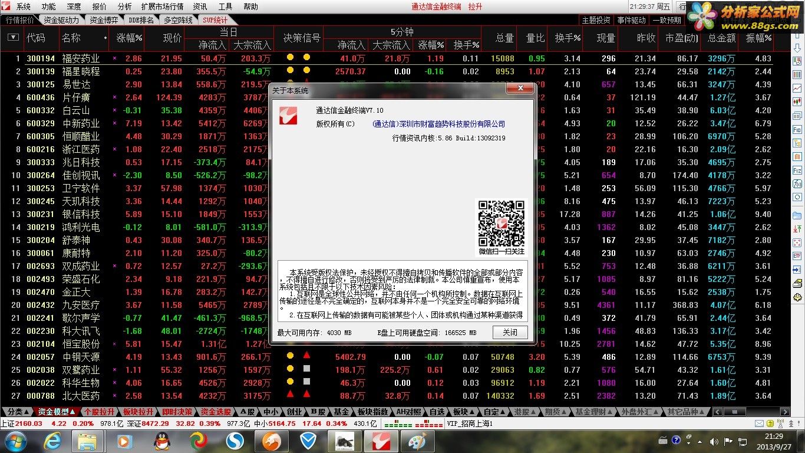Sort by the 市盈(动) column header

pyautogui.click(x=682, y=38)
